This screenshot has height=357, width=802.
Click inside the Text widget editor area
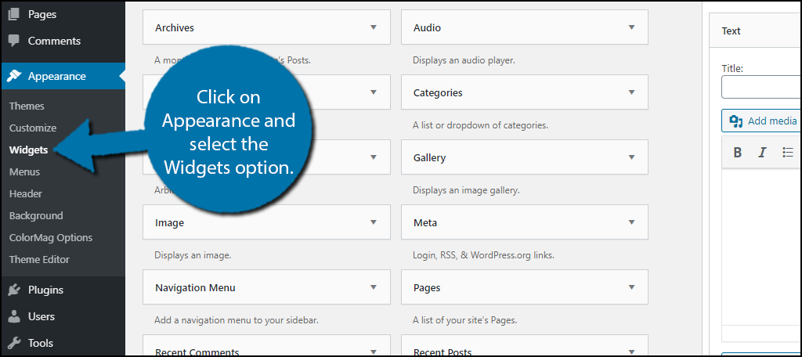pyautogui.click(x=761, y=246)
